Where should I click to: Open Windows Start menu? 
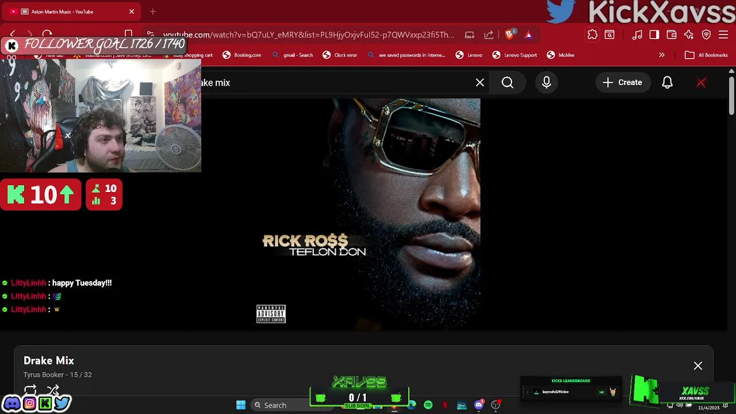(x=241, y=405)
